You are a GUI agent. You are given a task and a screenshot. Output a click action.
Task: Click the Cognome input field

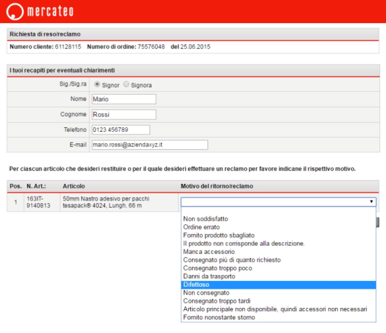point(124,115)
